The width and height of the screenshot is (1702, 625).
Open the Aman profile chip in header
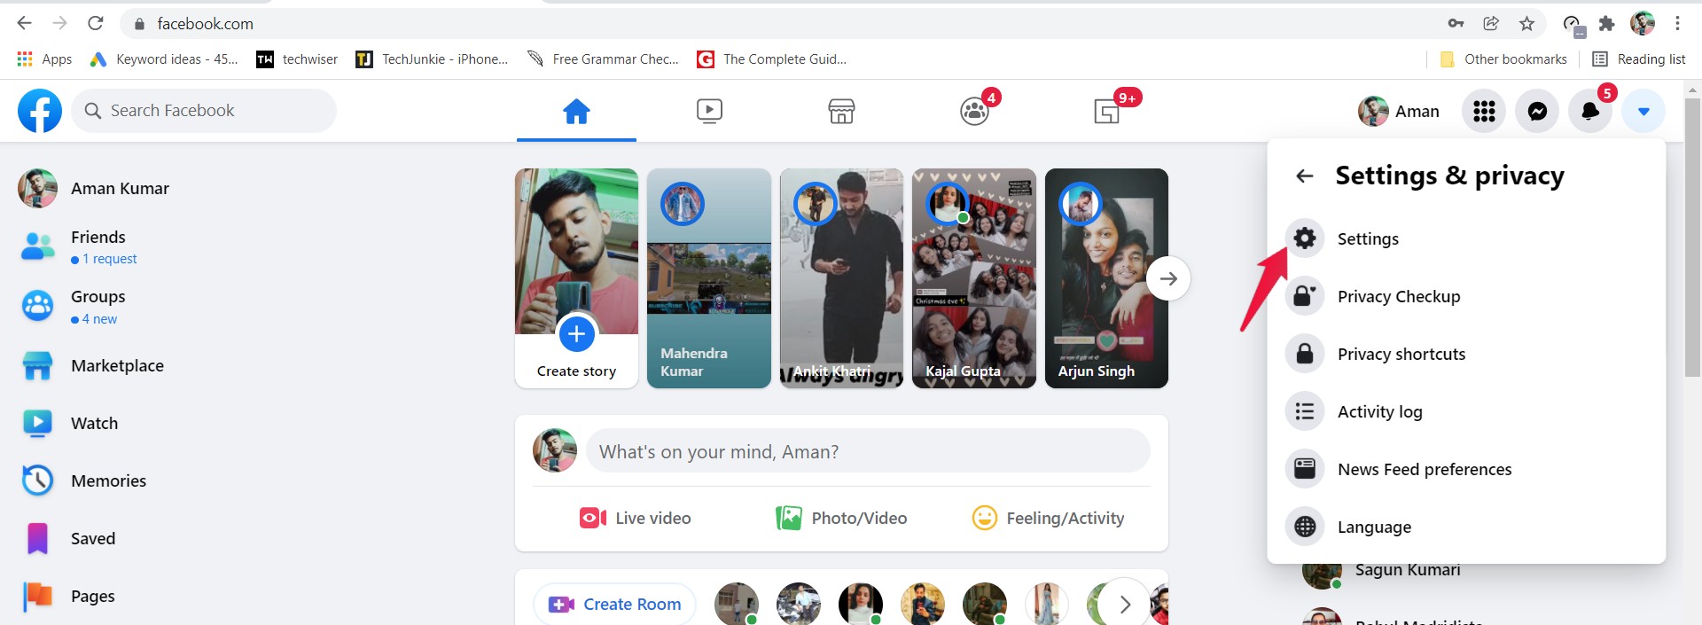(x=1399, y=111)
